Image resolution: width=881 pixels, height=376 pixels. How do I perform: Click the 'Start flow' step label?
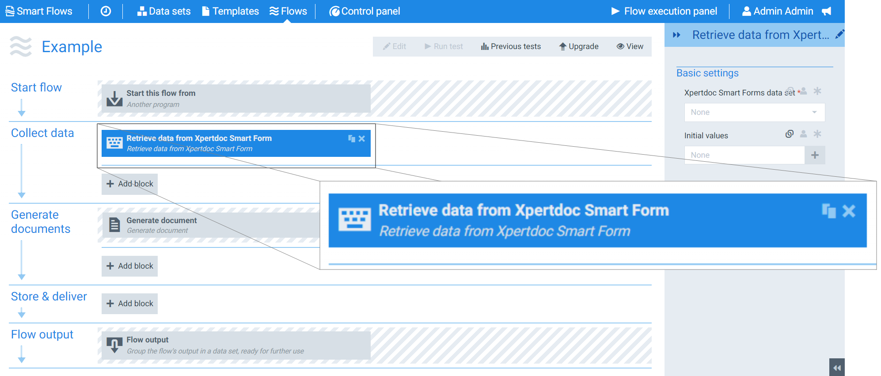coord(36,87)
